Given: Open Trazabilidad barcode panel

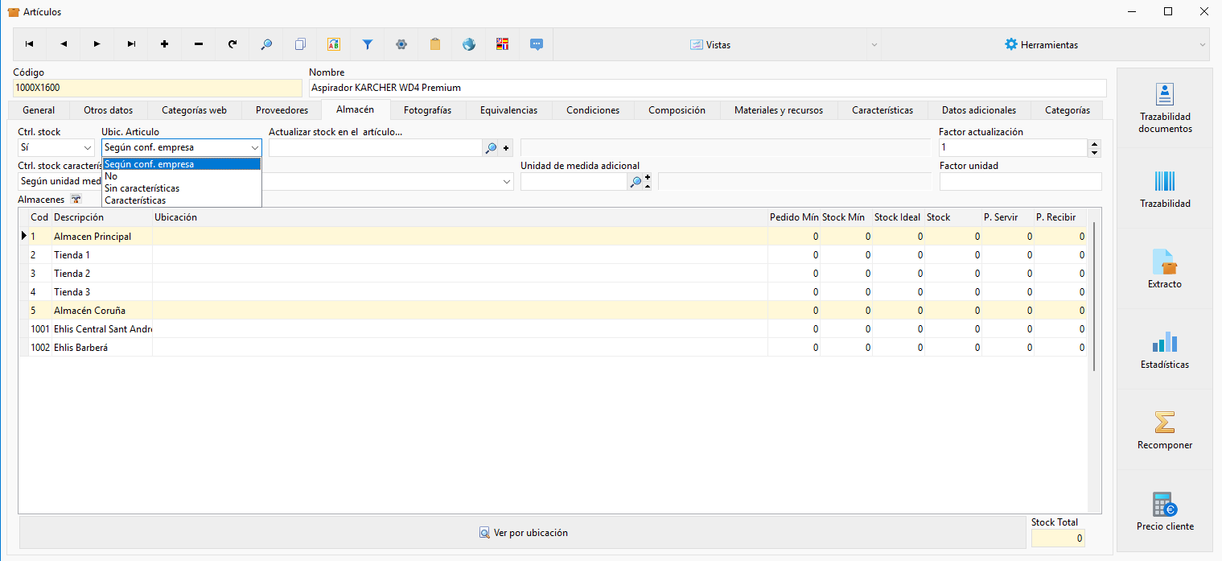Looking at the screenshot, I should pos(1164,188).
